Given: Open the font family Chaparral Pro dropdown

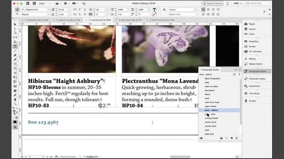Looking at the screenshot, I should tap(48, 10).
